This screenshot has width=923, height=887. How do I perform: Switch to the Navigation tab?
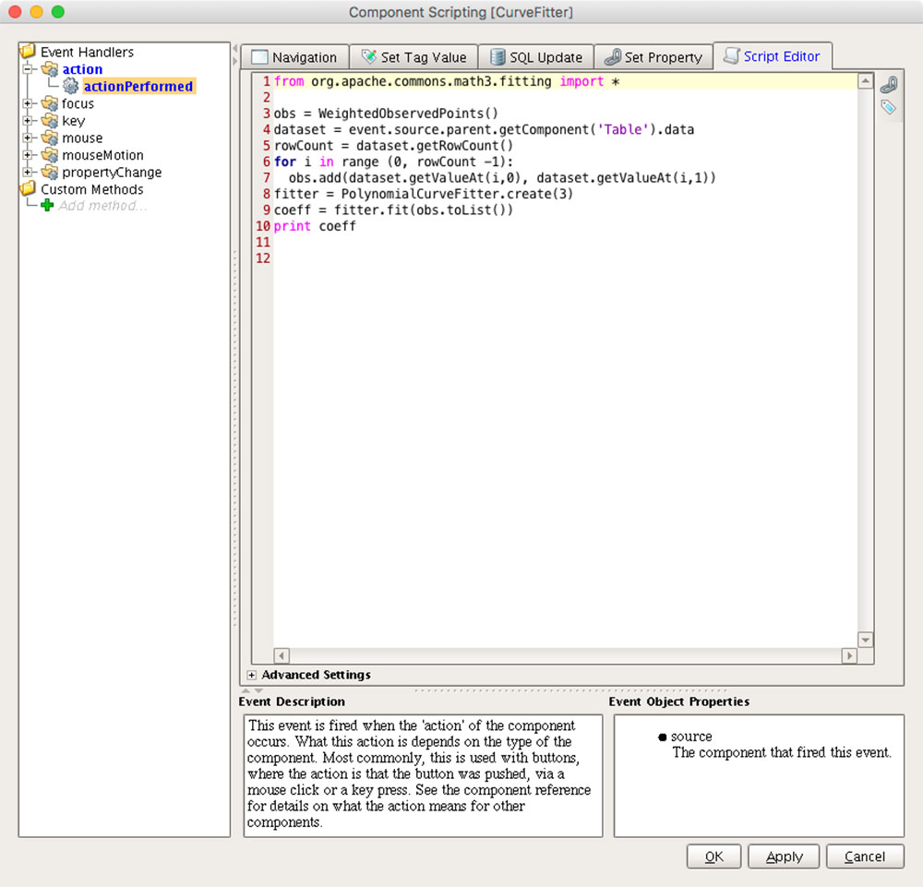pos(294,56)
